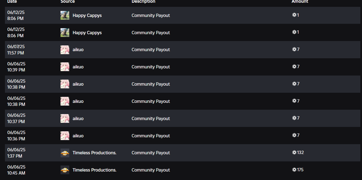Open the aikuo community link dated 06/07/25
Screen dimensions: 362x180
coord(78,50)
